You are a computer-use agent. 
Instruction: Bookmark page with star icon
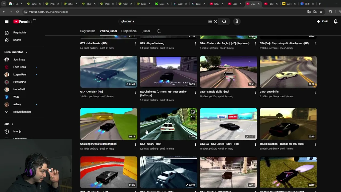[x=321, y=12]
